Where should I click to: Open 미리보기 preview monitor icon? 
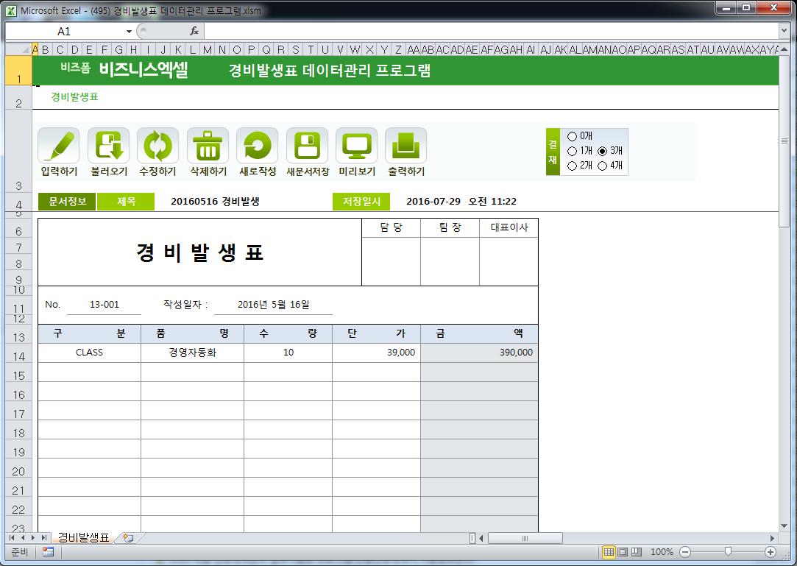pos(356,146)
